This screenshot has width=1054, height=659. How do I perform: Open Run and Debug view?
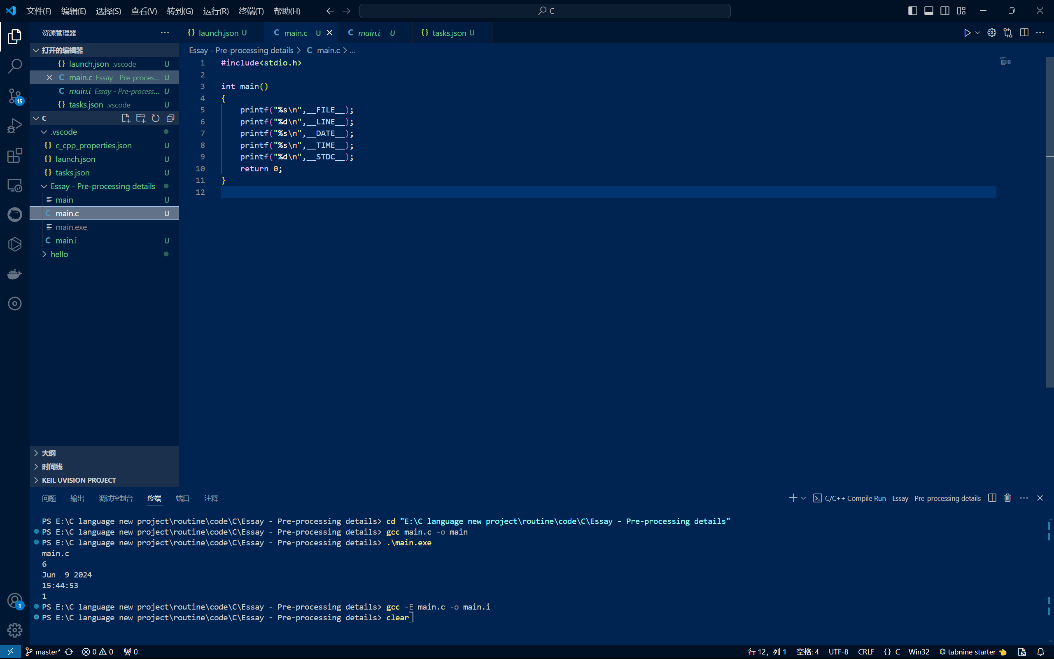(14, 126)
